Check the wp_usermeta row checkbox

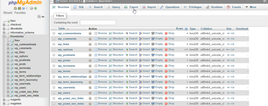(x=54, y=88)
